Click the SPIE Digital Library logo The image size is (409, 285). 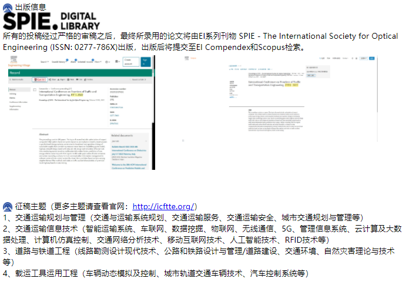51,21
